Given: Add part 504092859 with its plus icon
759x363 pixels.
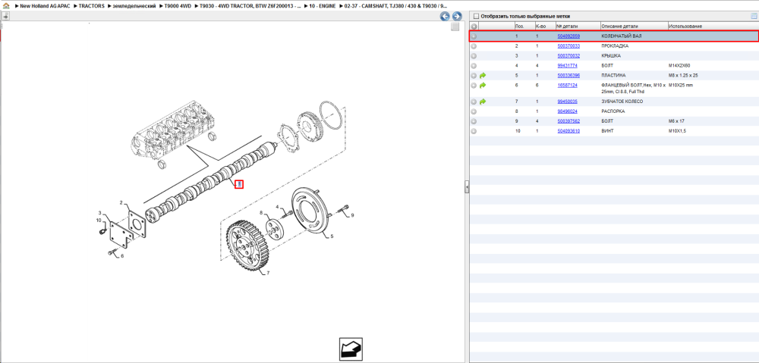Looking at the screenshot, I should [474, 36].
